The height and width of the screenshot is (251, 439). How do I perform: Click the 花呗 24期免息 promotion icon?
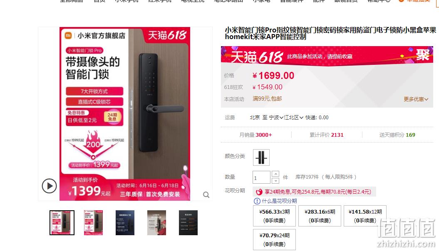(259, 192)
